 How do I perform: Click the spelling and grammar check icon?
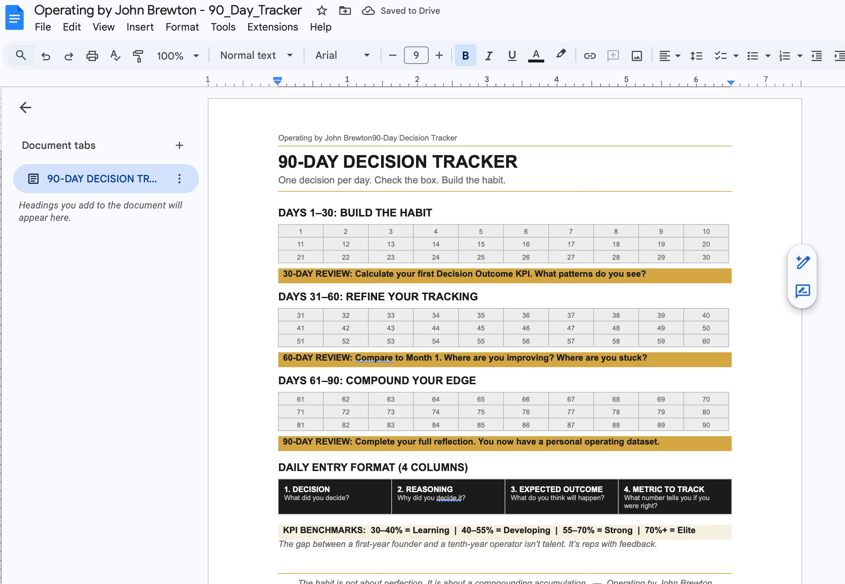115,56
